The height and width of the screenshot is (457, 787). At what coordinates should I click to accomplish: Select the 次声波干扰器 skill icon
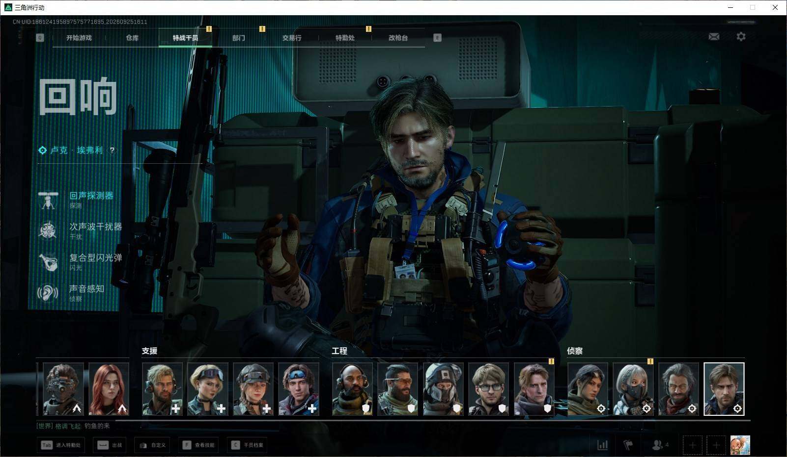tap(48, 231)
